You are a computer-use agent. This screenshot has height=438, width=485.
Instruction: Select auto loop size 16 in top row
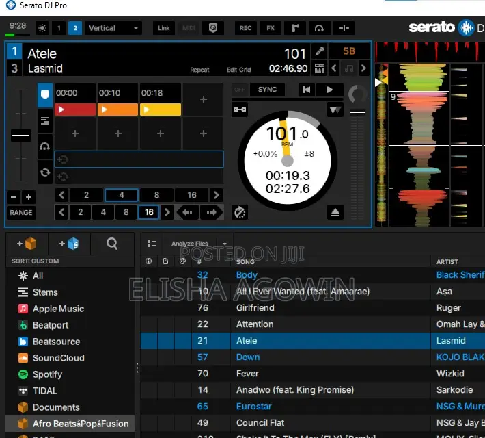tap(192, 195)
